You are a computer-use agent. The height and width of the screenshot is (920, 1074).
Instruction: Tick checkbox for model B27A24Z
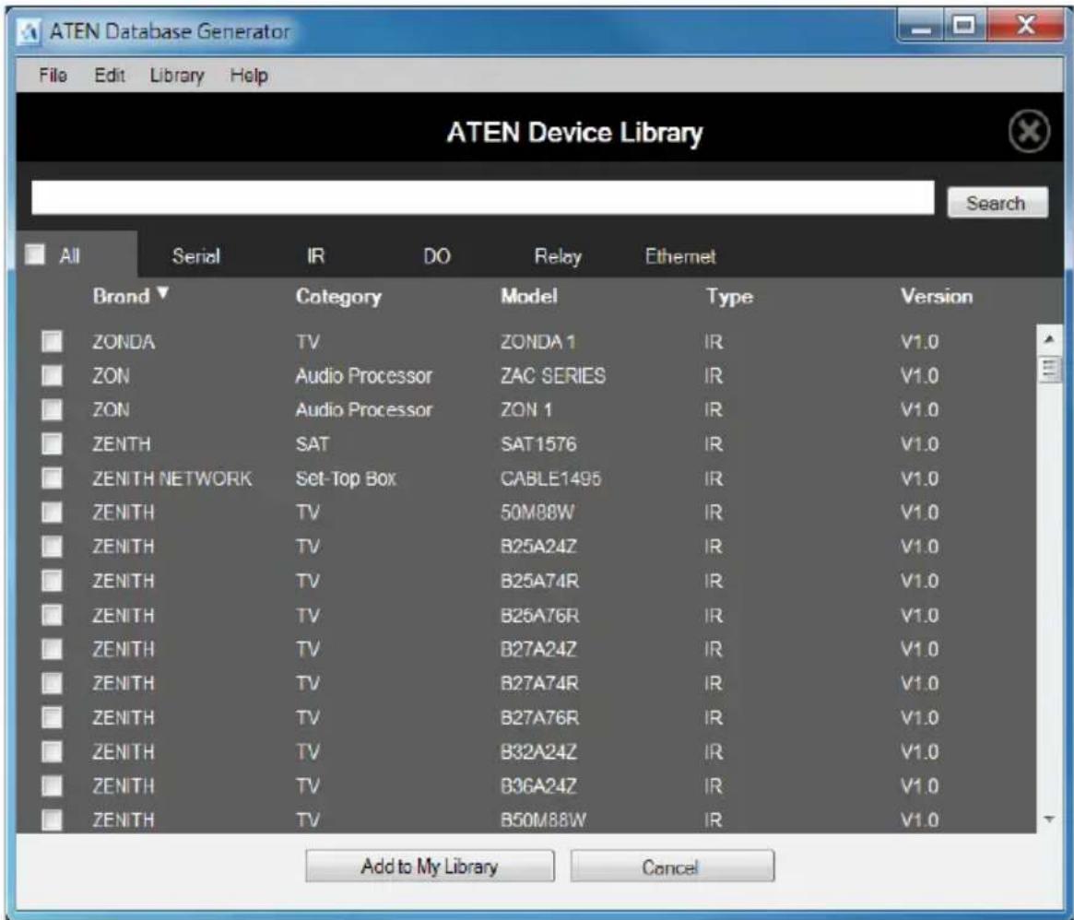(x=52, y=648)
